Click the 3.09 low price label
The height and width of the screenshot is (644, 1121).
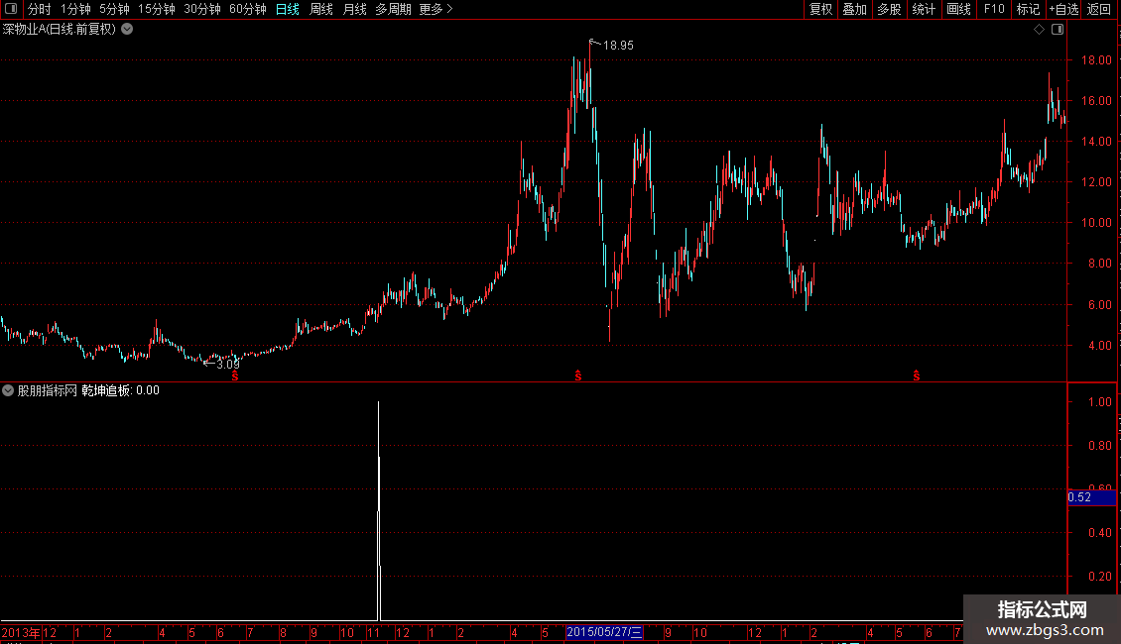(228, 365)
